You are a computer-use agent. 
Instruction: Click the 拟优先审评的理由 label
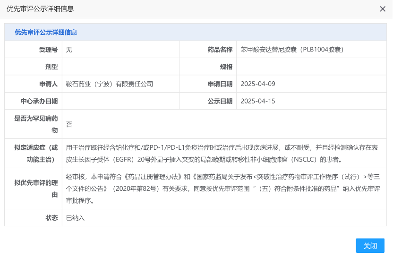pos(36,188)
